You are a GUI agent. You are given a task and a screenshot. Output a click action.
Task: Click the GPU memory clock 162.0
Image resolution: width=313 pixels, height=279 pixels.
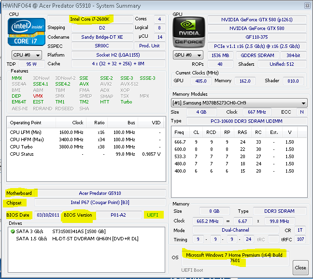click(245, 81)
